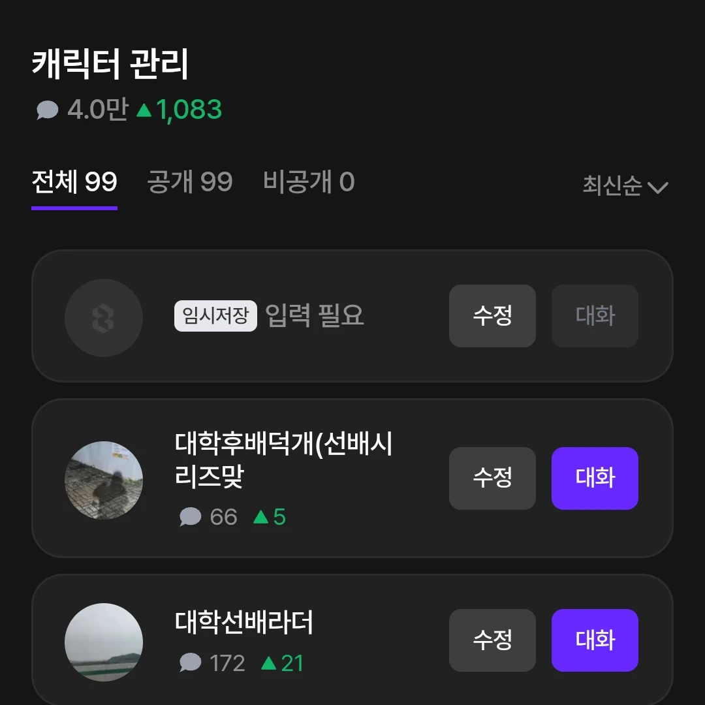Click the 대화 button on the draft row
The width and height of the screenshot is (705, 705).
coord(595,316)
